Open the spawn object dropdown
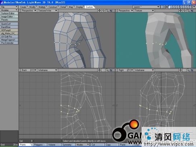Image resolution: width=196 pixels, height=147 pixels. coord(146,7)
